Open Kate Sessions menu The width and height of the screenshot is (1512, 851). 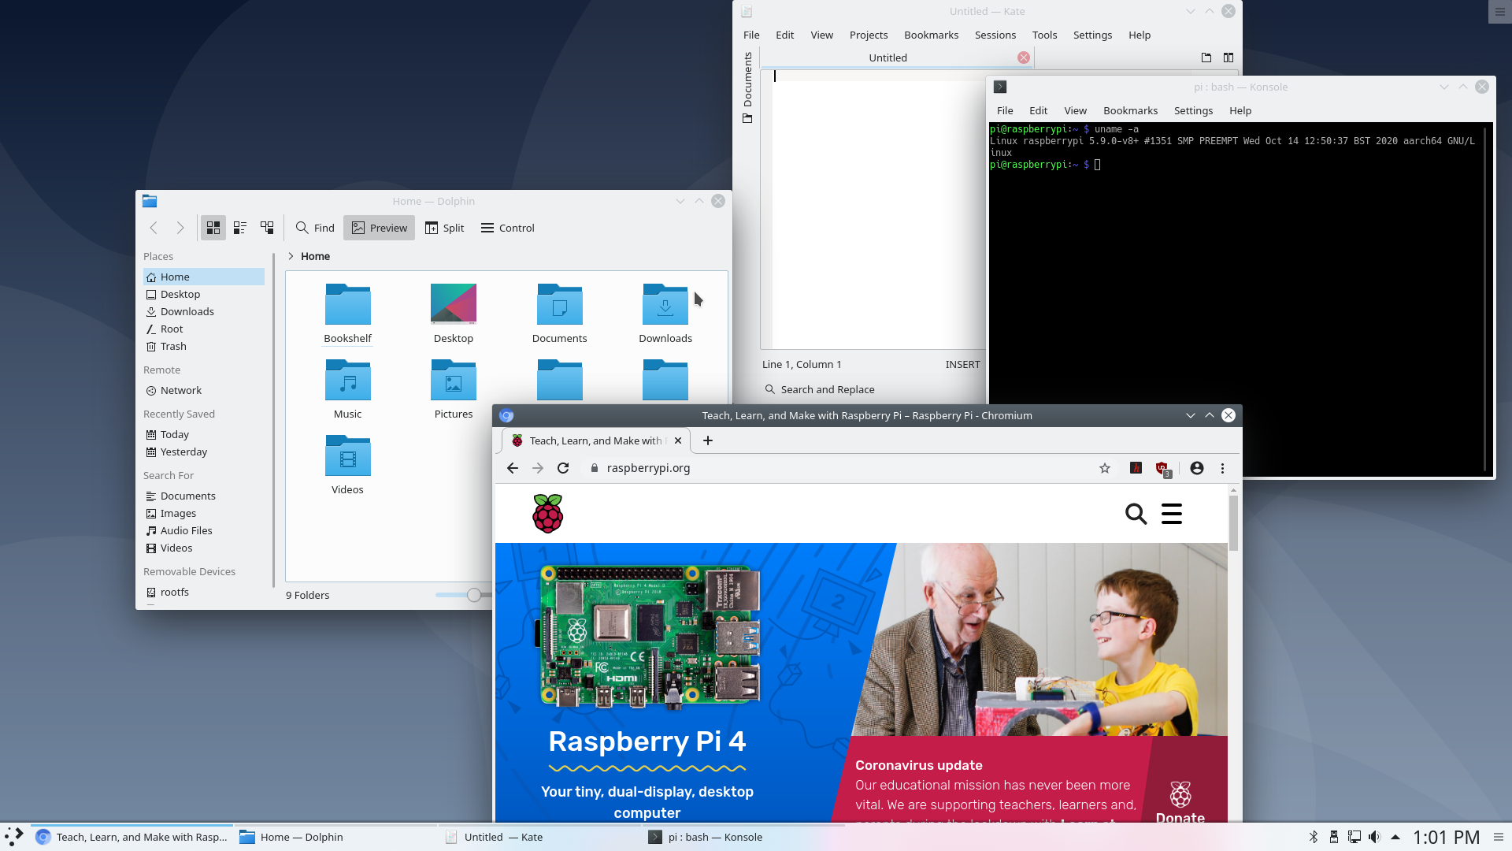pos(995,35)
